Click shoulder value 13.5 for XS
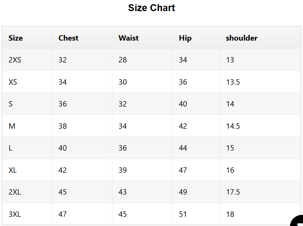This screenshot has width=303, height=226. (x=233, y=82)
